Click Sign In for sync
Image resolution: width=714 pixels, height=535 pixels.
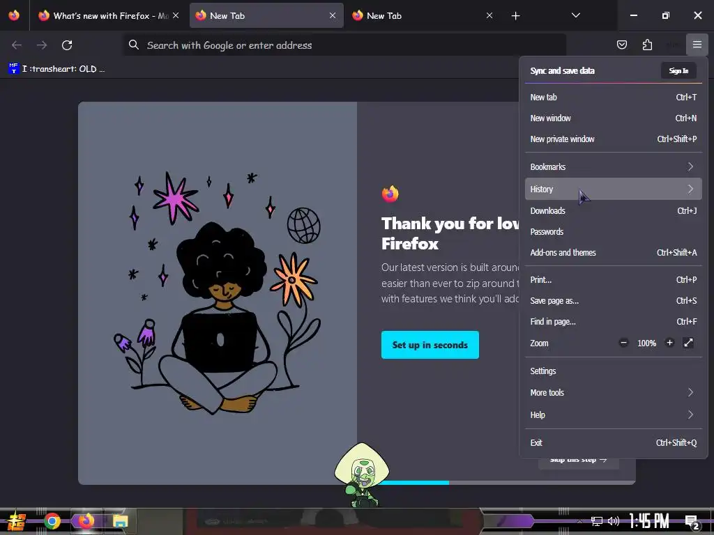point(678,70)
